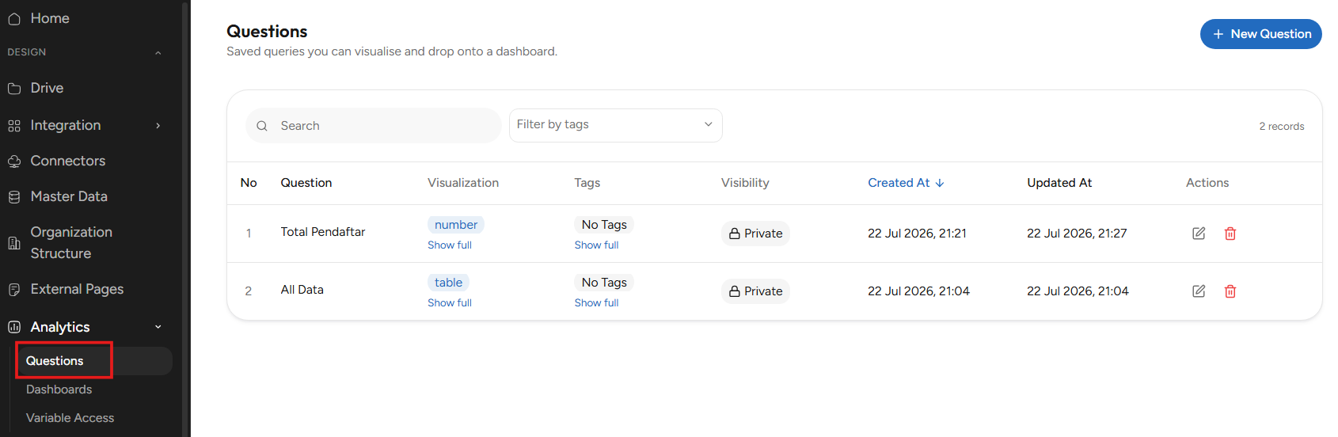Click the Tags column header
1338x437 pixels.
coord(587,183)
